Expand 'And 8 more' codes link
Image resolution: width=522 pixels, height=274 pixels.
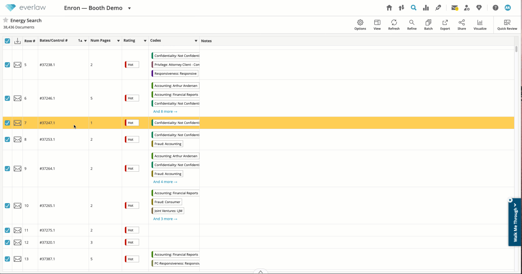tap(165, 111)
